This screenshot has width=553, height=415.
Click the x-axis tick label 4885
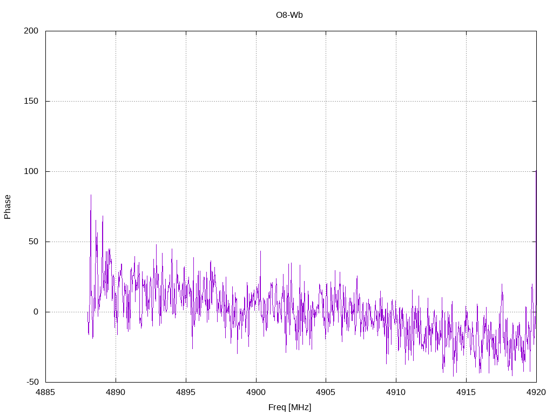(x=45, y=392)
